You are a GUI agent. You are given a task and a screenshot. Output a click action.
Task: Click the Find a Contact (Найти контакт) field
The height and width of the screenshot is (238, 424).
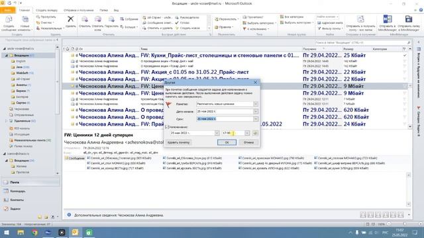[327, 17]
